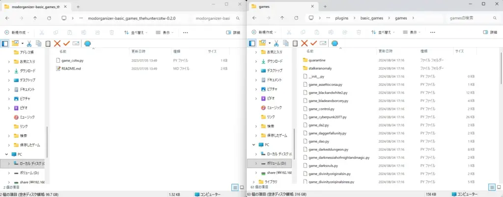Viewport: 503px width, 197px height.
Task: Click the orange checkmark icon in right window toolbar
Action: (x=314, y=44)
